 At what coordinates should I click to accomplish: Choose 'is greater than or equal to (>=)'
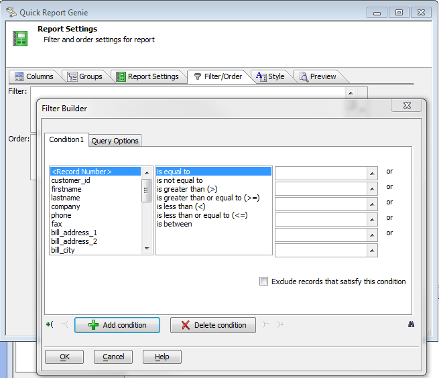pyautogui.click(x=214, y=198)
